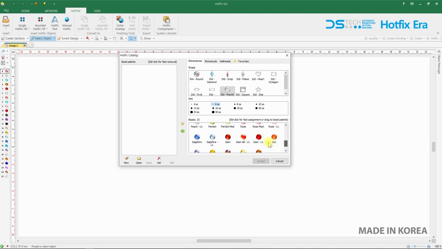Pick the Std - Star shape

coord(258,91)
